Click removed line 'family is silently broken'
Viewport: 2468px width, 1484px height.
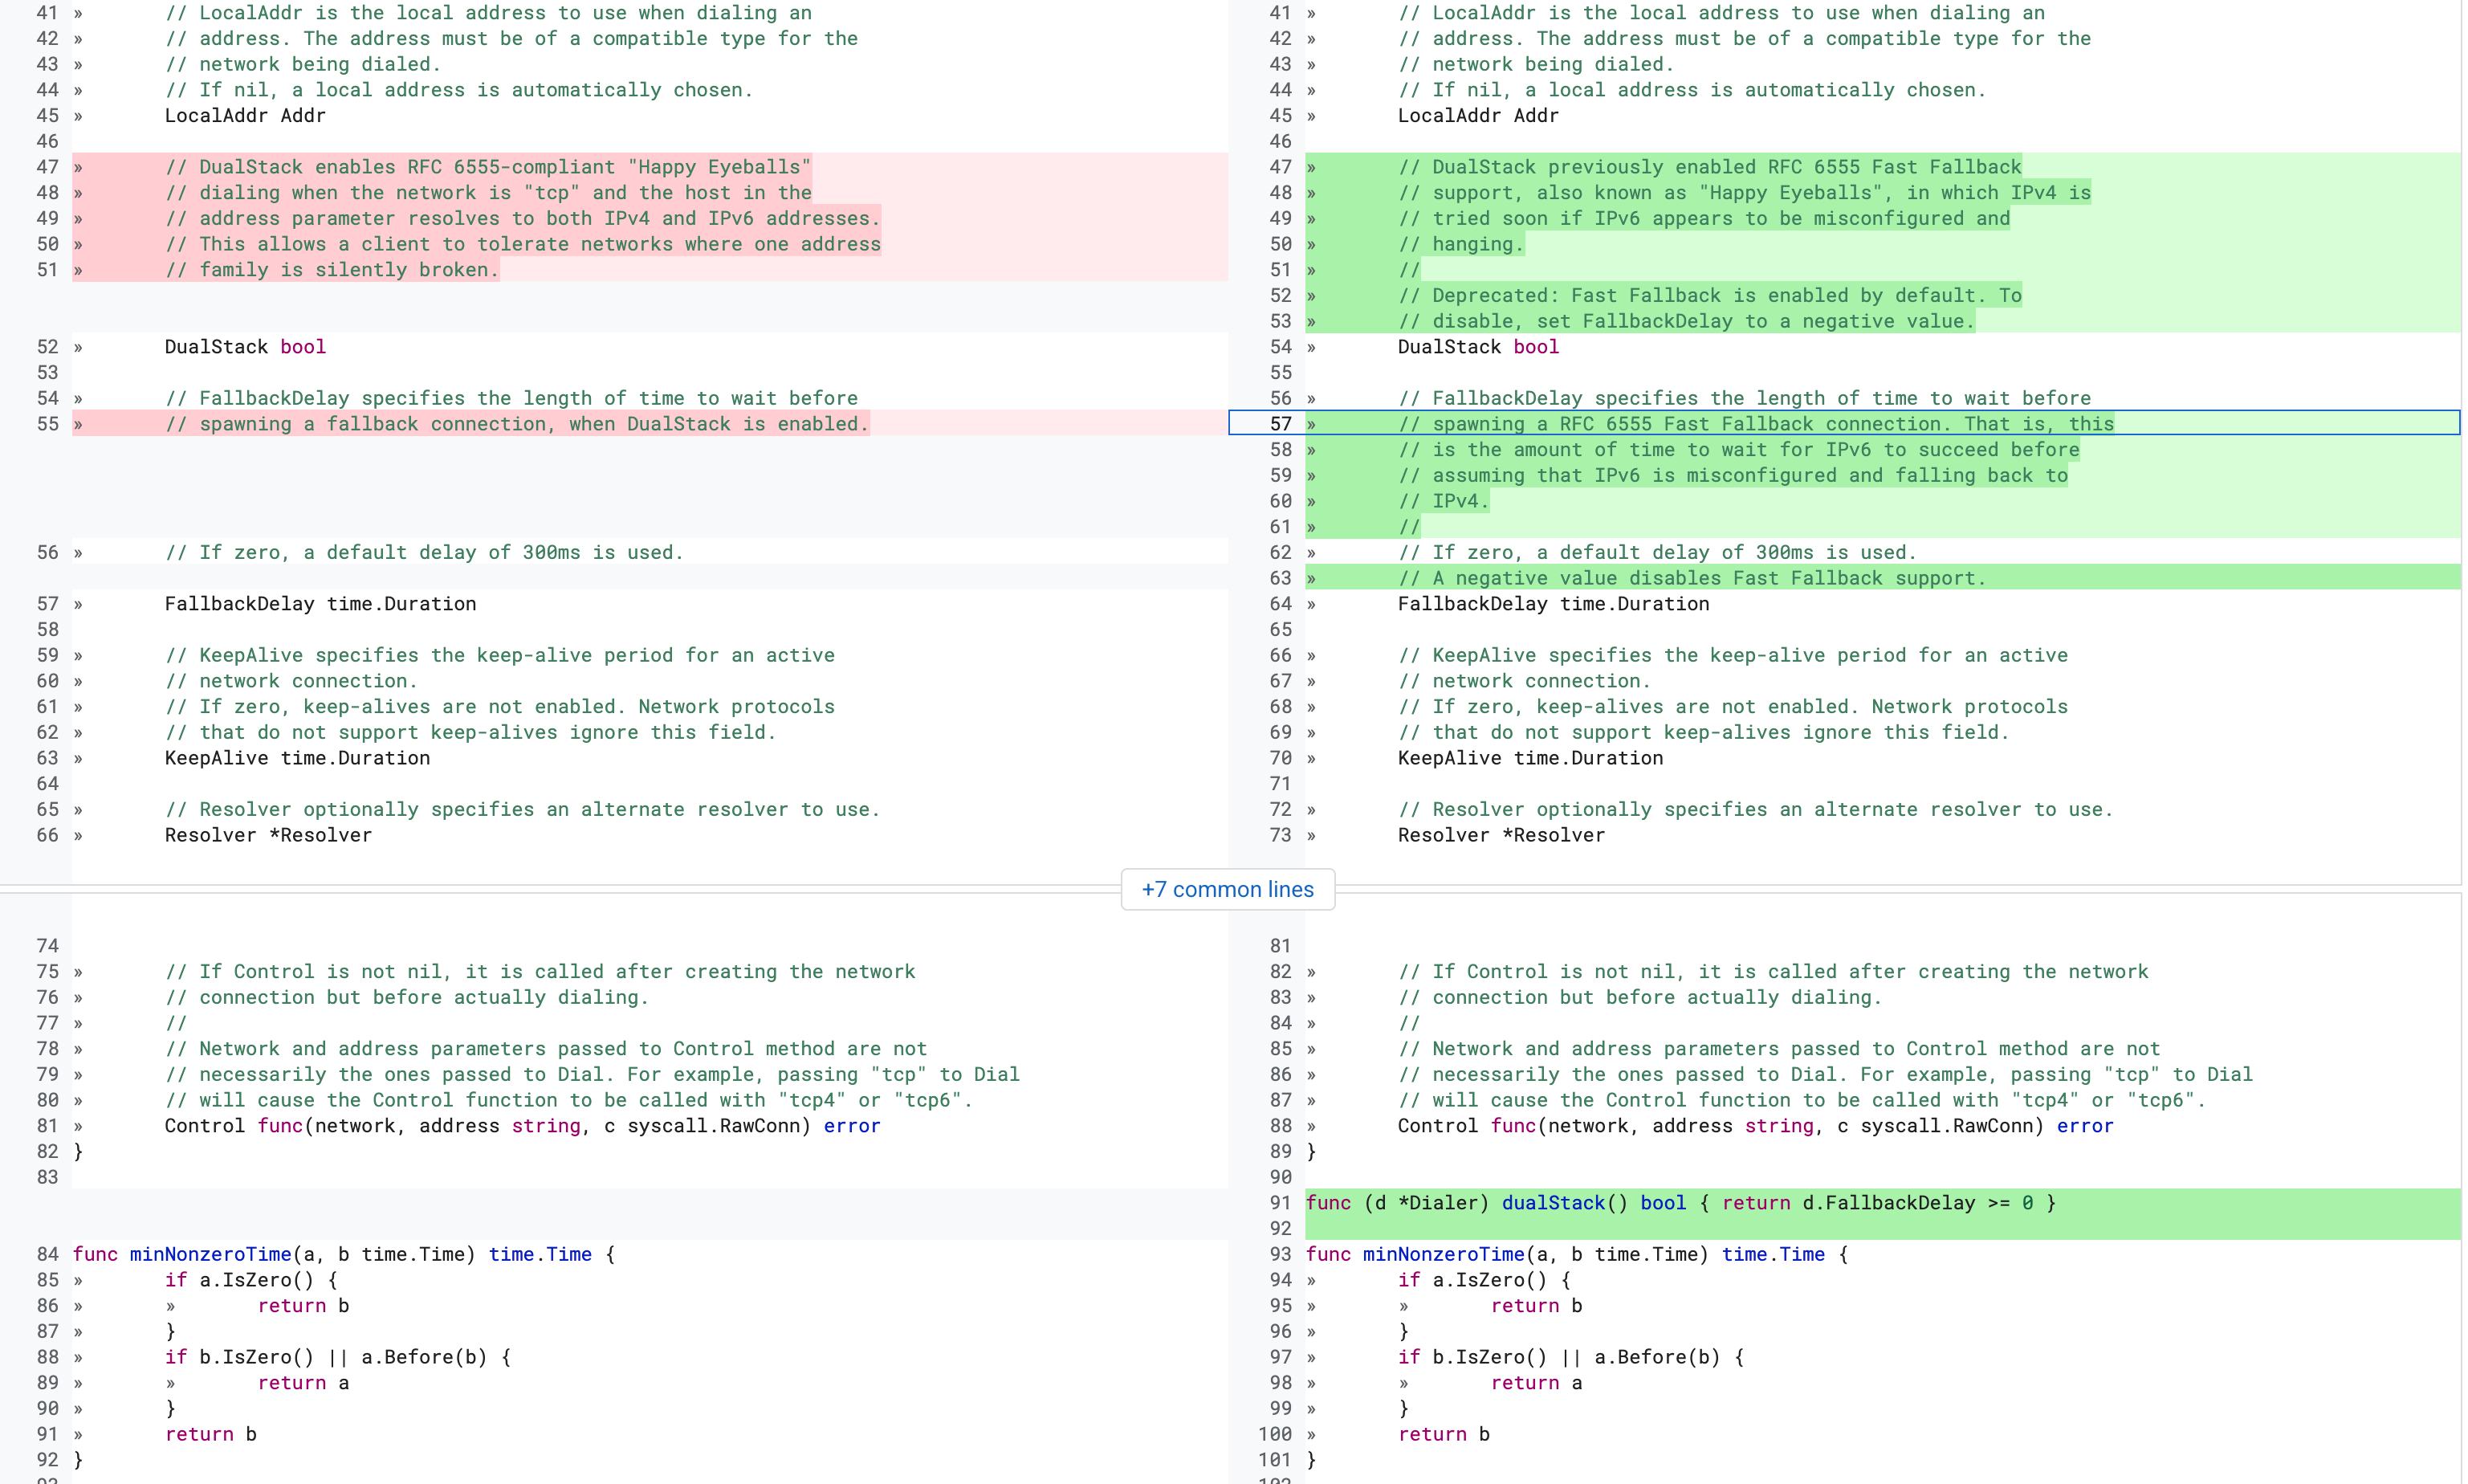point(332,270)
